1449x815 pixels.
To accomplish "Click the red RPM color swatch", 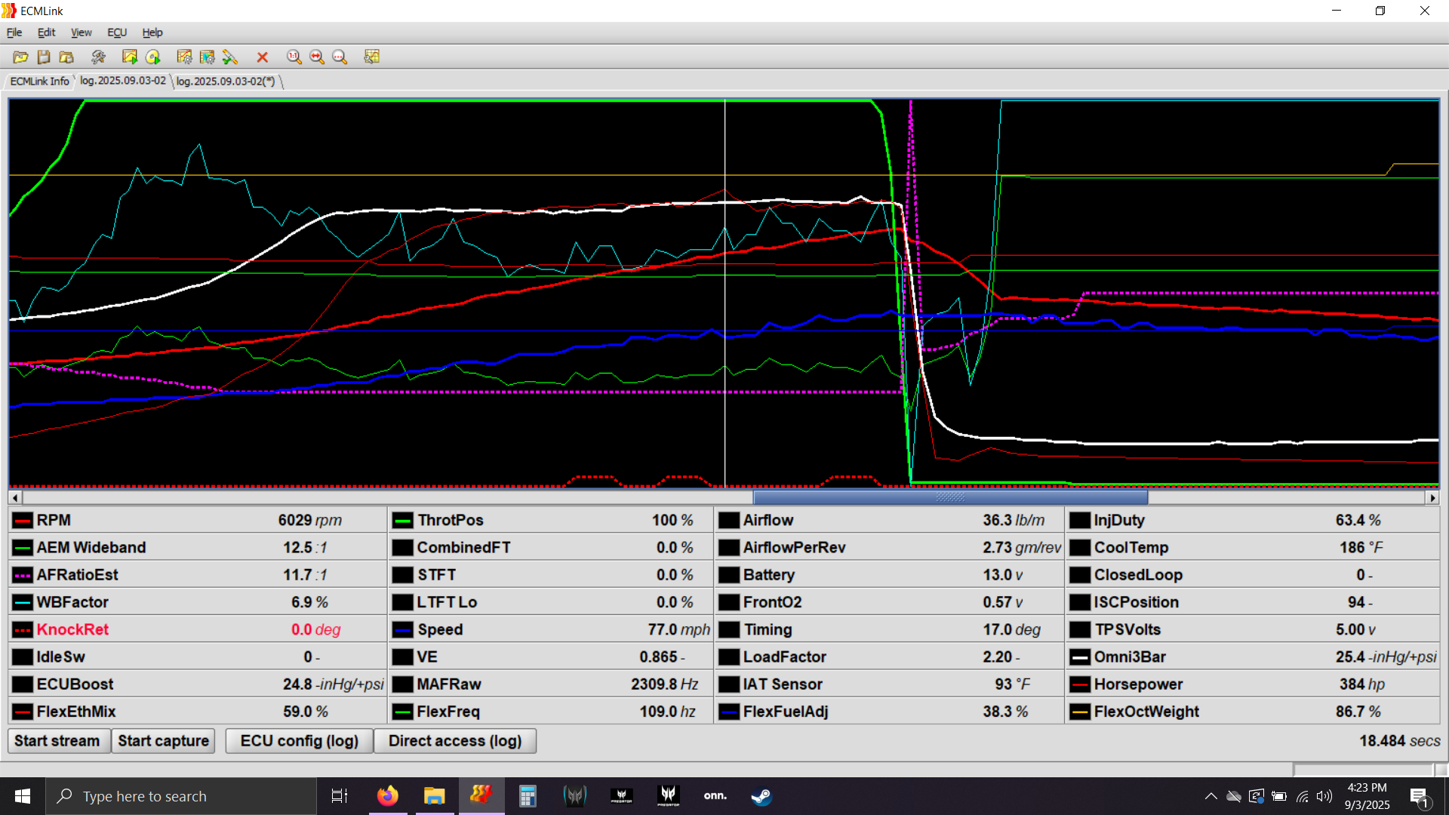I will pyautogui.click(x=23, y=521).
